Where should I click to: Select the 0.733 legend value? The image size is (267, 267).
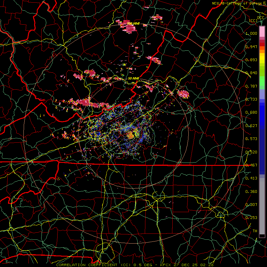[x=251, y=99]
